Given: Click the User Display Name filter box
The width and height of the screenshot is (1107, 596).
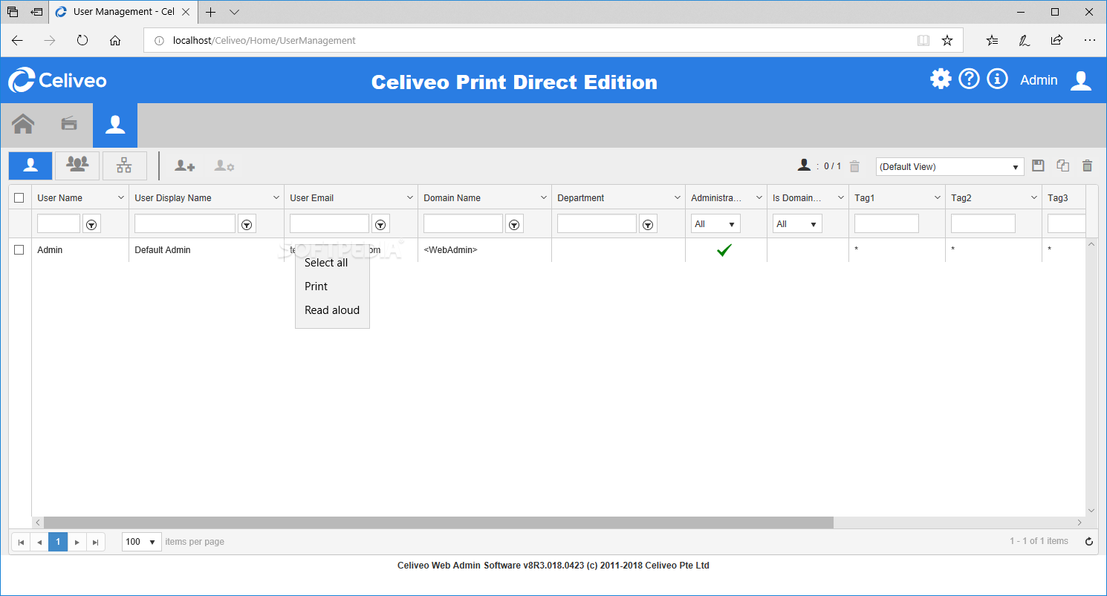Looking at the screenshot, I should 185,223.
